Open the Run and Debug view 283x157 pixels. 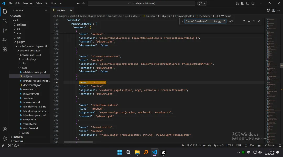[x=5, y=40]
